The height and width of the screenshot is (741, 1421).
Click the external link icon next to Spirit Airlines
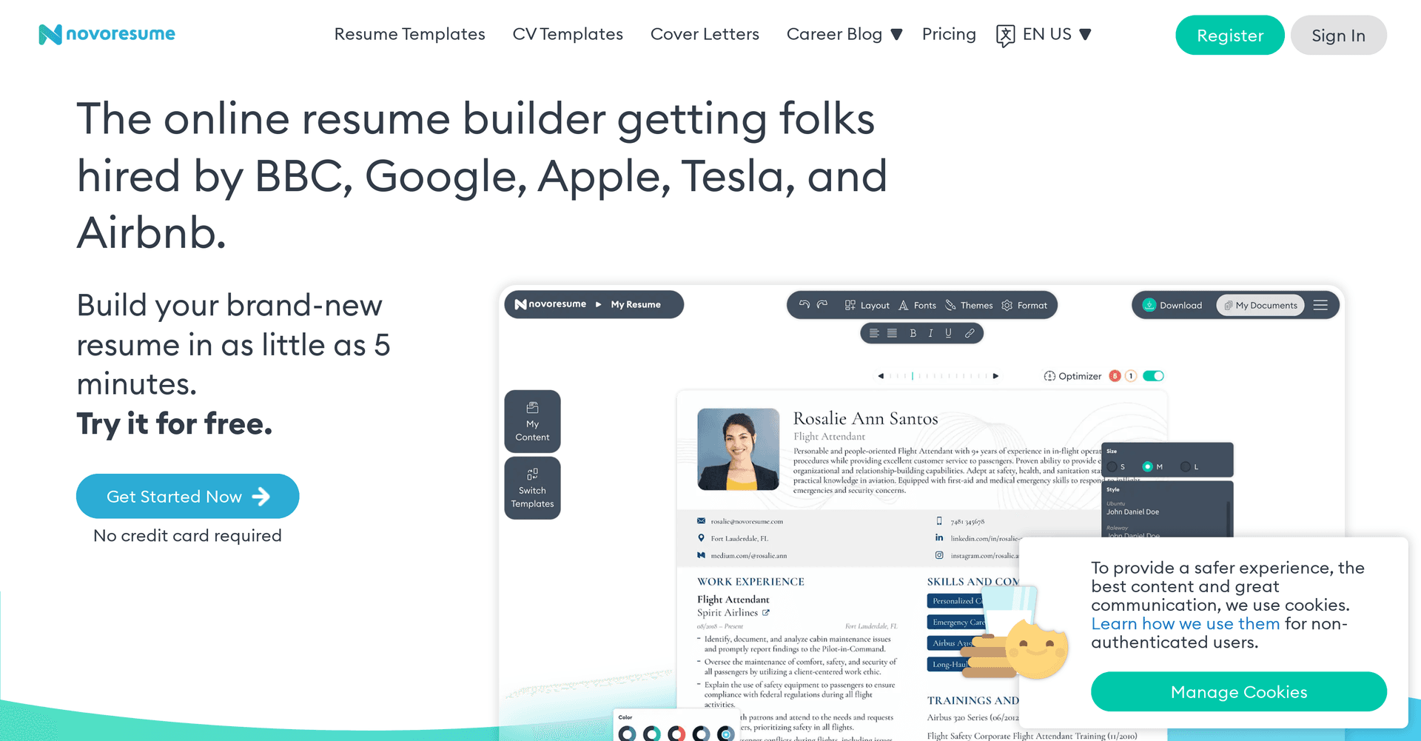[x=766, y=612]
